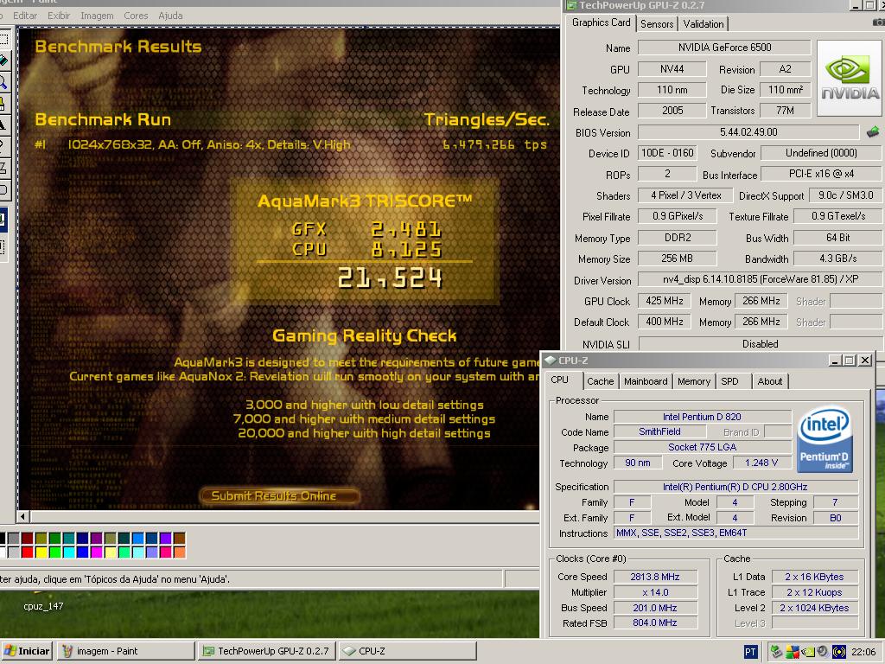Image resolution: width=885 pixels, height=664 pixels.
Task: Pick the bright green color swatch
Action: tap(54, 552)
